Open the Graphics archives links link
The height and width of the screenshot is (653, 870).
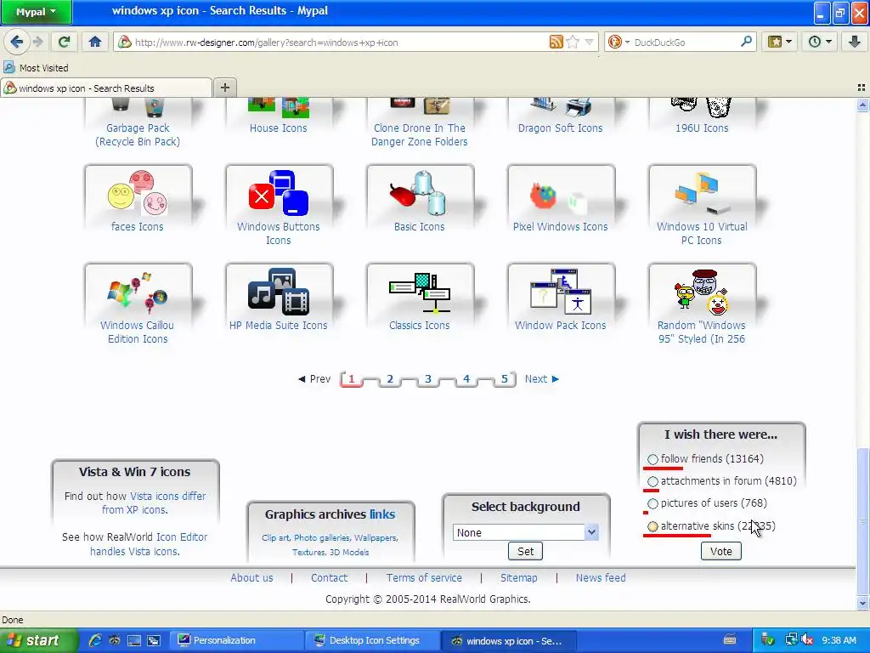point(382,514)
